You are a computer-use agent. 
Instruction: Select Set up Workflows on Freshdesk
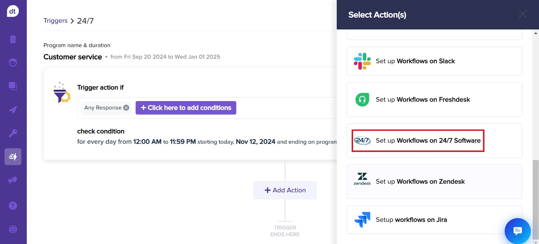click(x=434, y=100)
